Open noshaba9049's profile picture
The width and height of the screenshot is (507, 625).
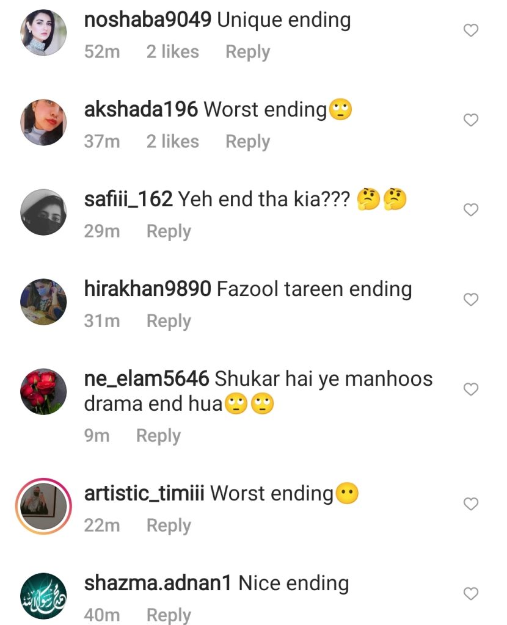pyautogui.click(x=43, y=32)
